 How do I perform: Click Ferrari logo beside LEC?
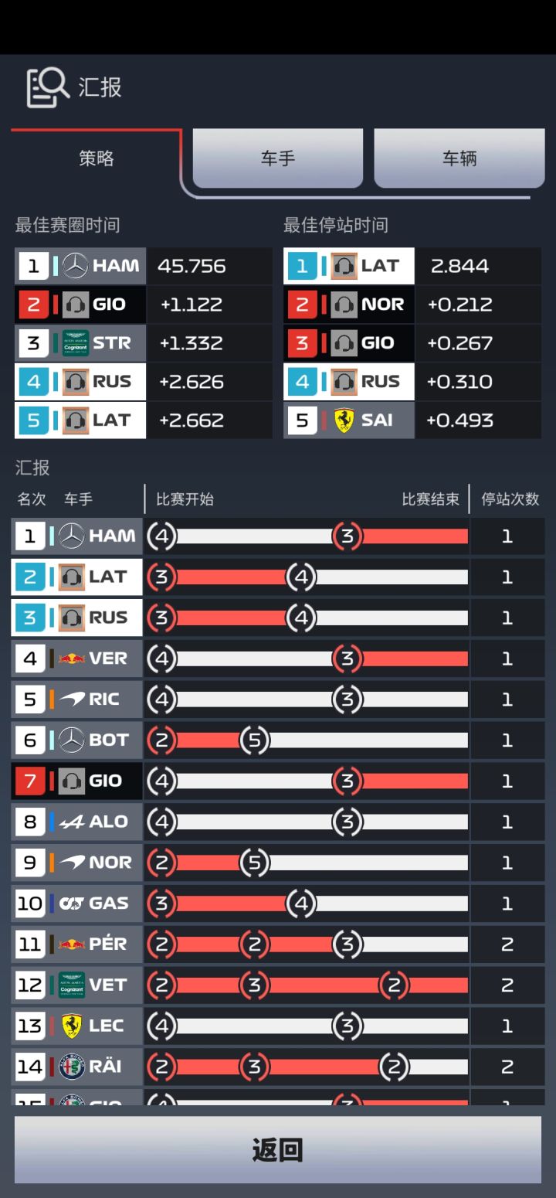click(x=72, y=1026)
